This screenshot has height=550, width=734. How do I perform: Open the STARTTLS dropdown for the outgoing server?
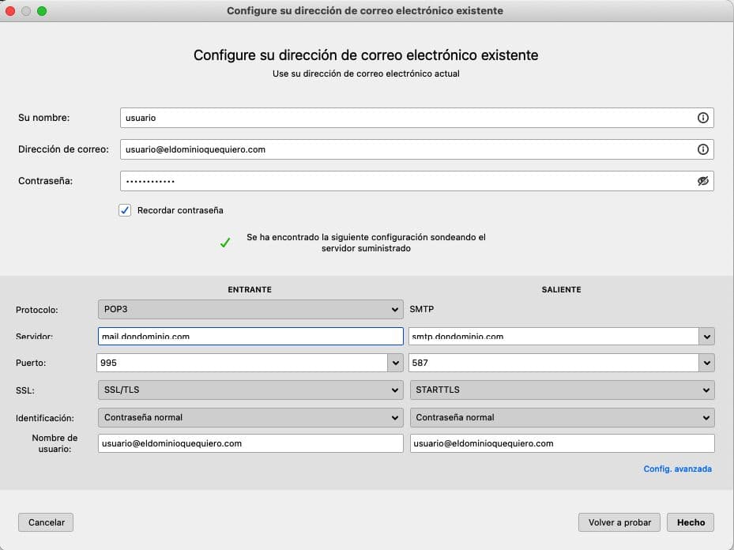(x=561, y=390)
